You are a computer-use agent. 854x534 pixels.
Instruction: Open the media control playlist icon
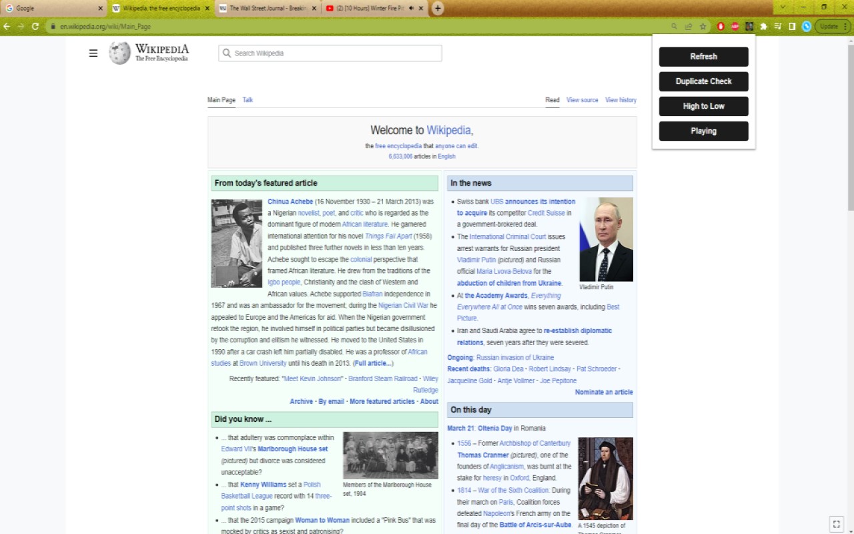[x=777, y=27]
